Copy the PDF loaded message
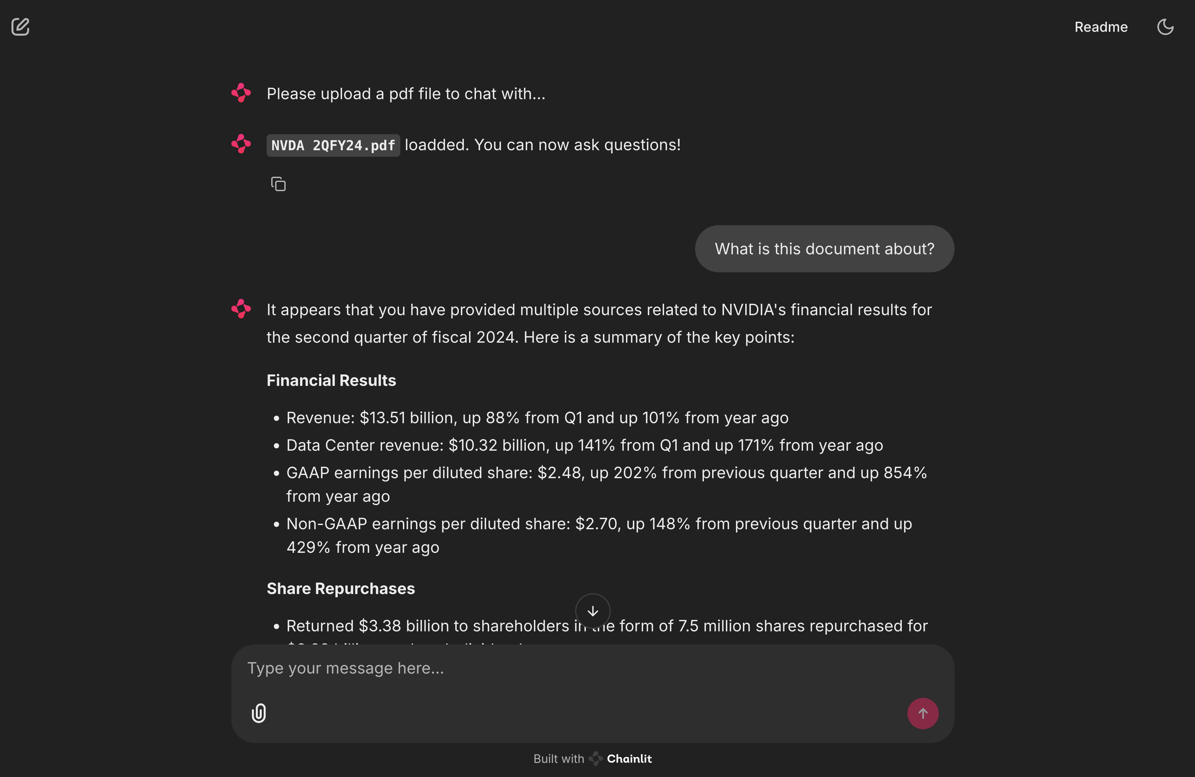 pyautogui.click(x=278, y=184)
